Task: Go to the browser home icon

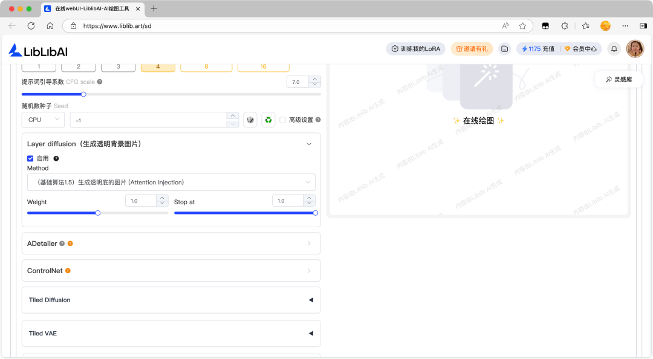Action: click(x=50, y=26)
